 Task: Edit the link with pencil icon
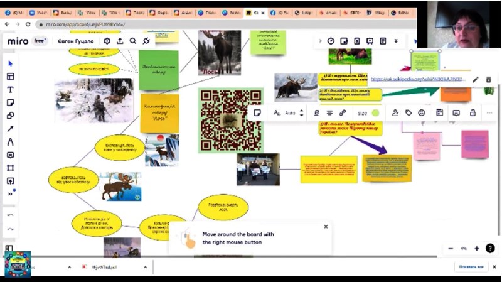pyautogui.click(x=476, y=79)
